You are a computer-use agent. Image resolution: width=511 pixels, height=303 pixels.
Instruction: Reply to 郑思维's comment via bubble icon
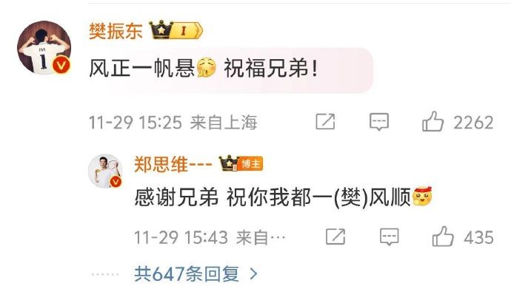(x=389, y=236)
